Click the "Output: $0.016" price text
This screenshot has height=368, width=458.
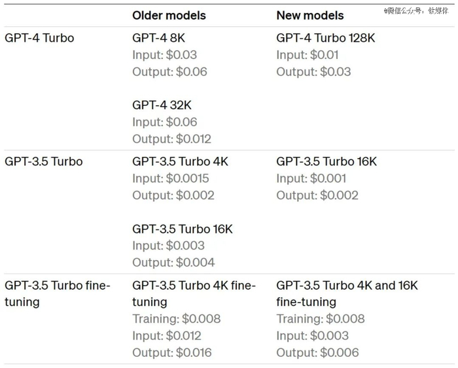tap(172, 352)
